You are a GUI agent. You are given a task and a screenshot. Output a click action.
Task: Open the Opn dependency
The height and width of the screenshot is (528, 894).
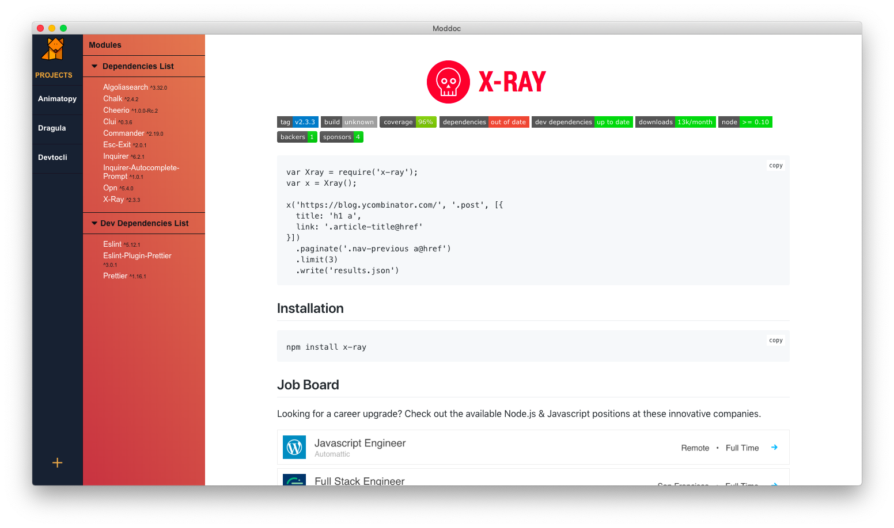tap(118, 188)
